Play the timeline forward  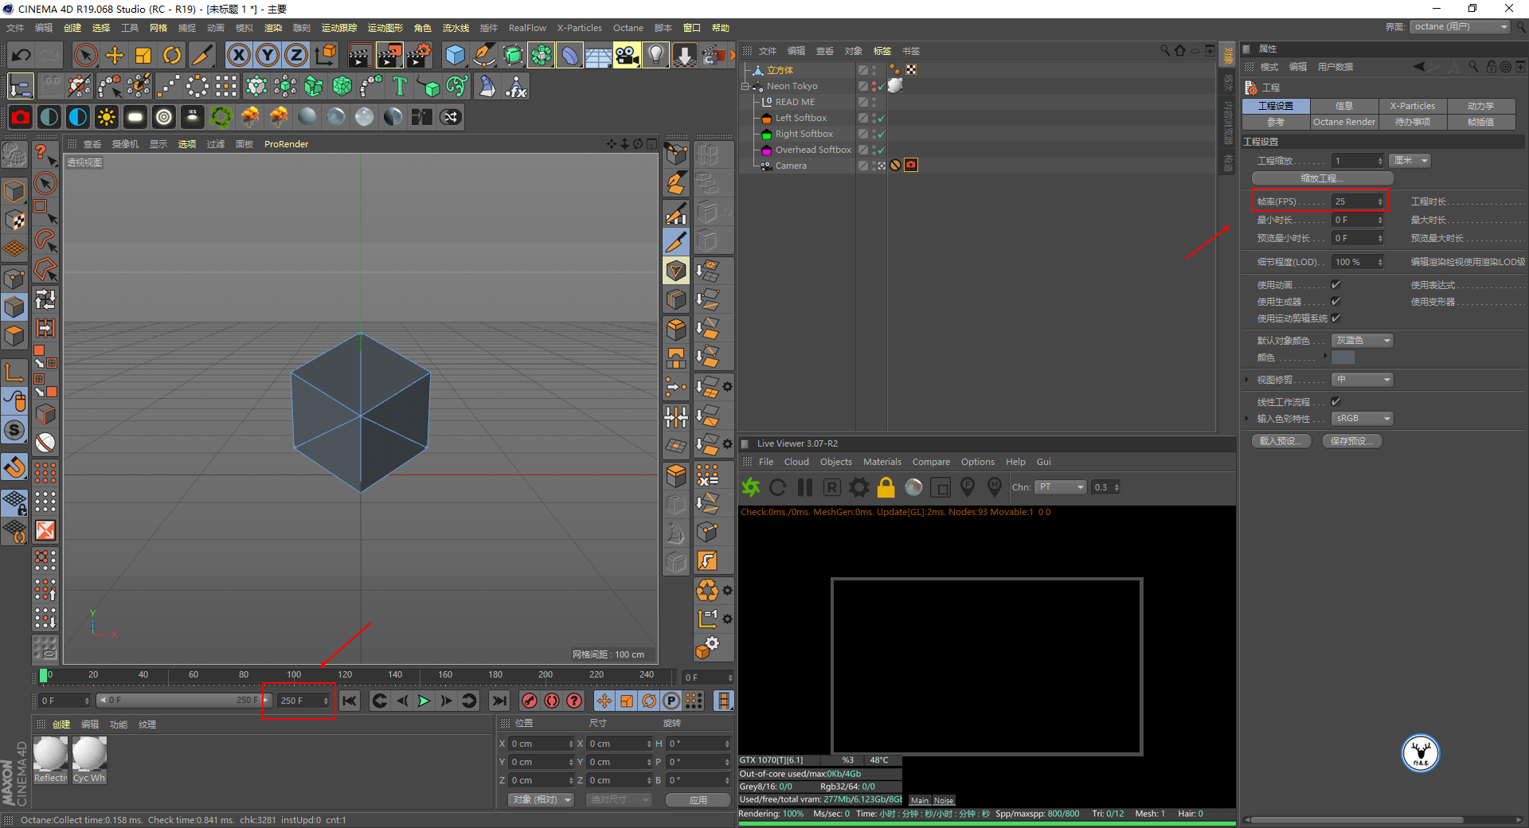424,701
